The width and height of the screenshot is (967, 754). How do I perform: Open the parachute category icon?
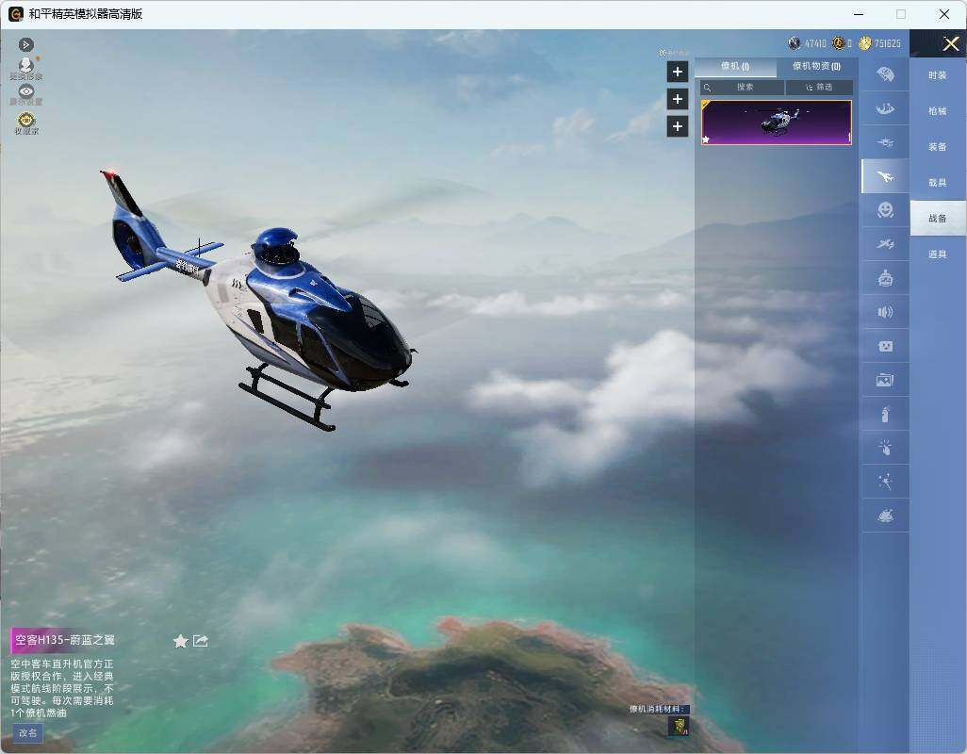[885, 74]
